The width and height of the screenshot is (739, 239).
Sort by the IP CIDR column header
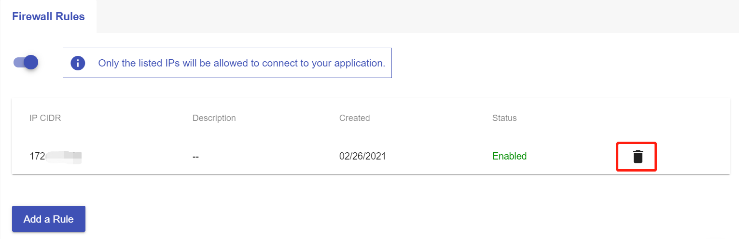pyautogui.click(x=45, y=118)
